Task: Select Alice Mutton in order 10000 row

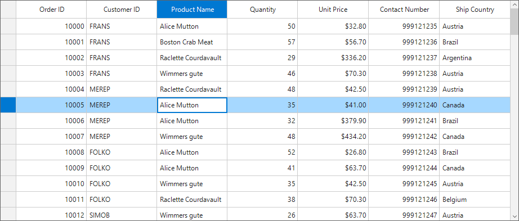Action: point(192,26)
